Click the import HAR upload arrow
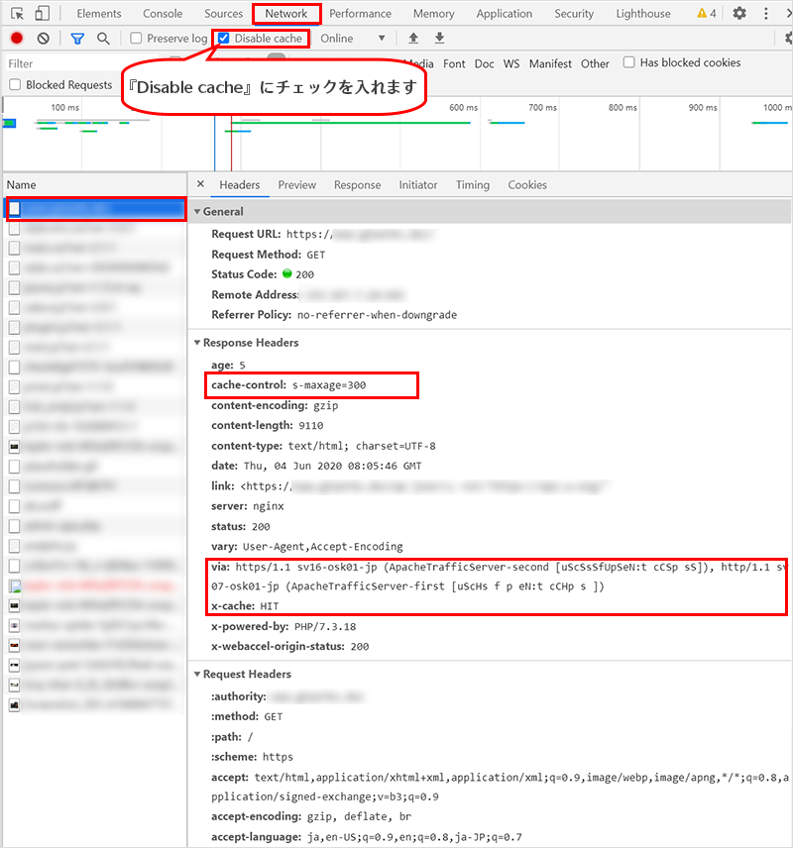 [414, 39]
